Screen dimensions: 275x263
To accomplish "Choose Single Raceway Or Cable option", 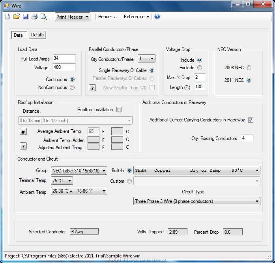I will pyautogui.click(x=152, y=70).
